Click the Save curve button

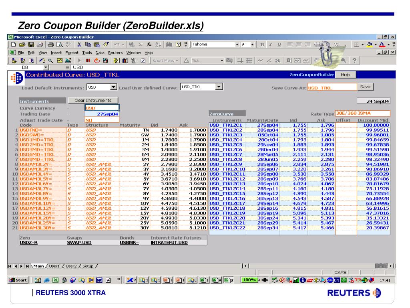coord(365,87)
